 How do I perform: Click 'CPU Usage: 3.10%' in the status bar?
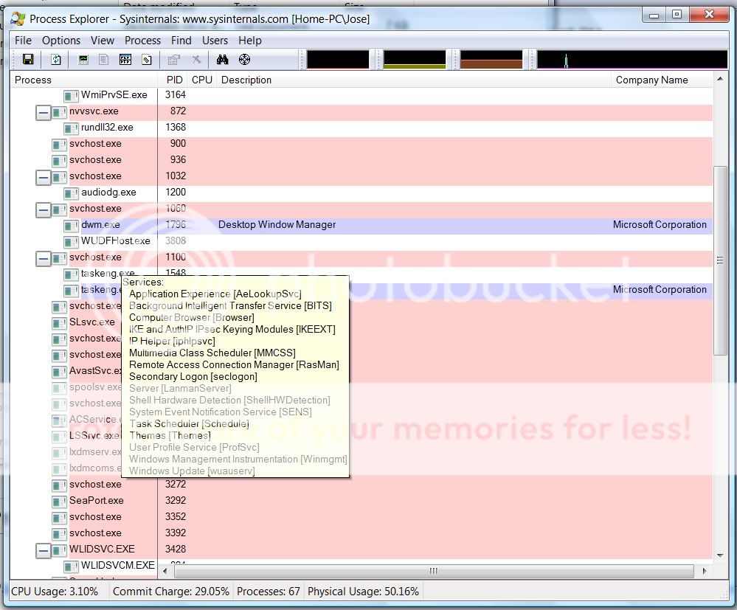(55, 592)
